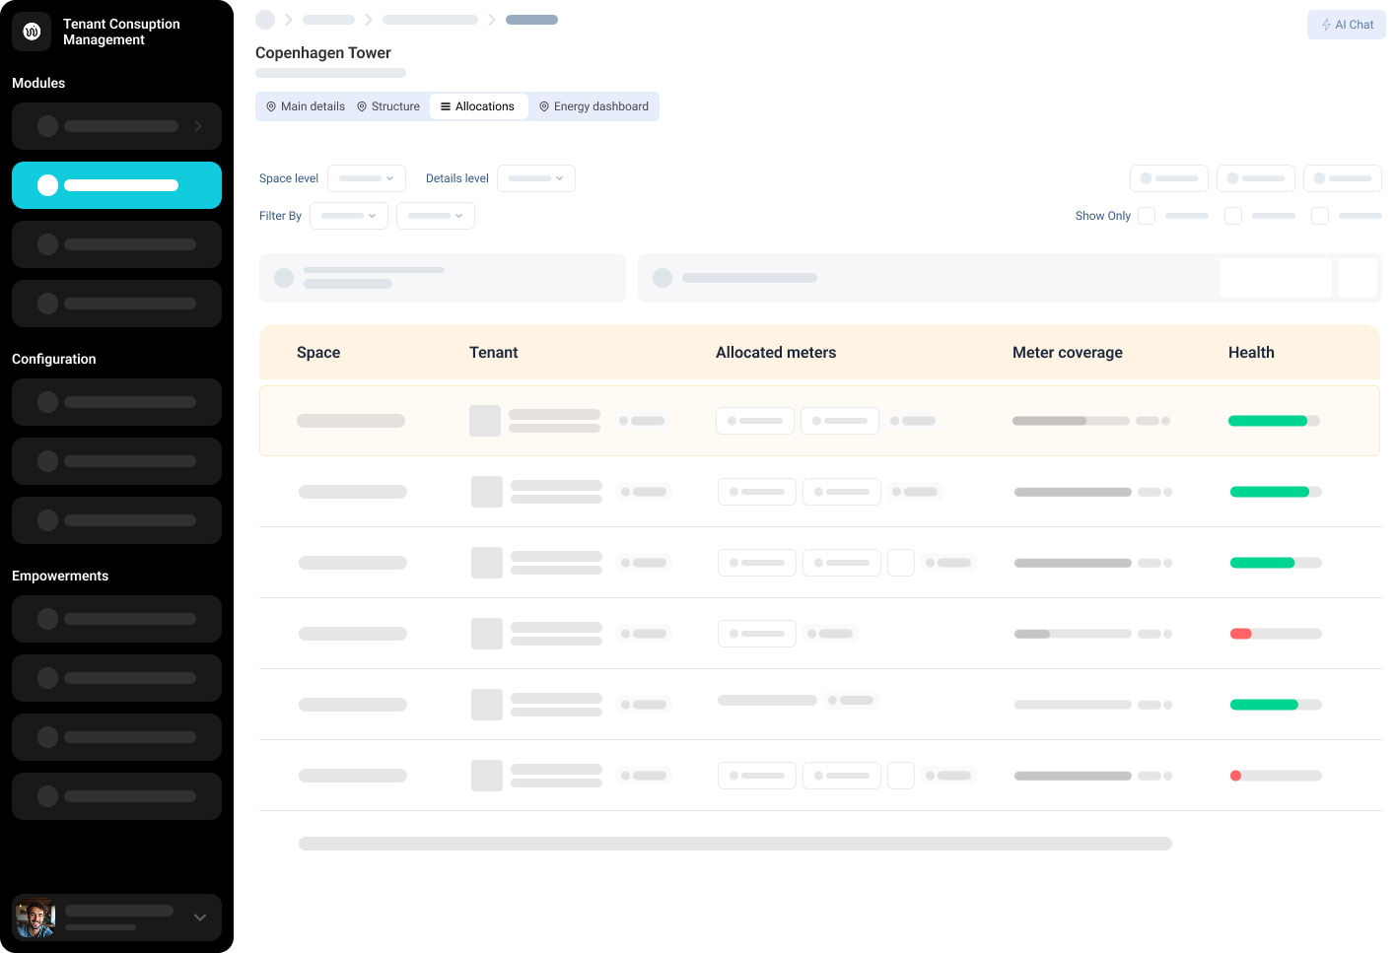The width and height of the screenshot is (1396, 953).
Task: Click the lightning icon in AI Chat
Action: 1326,25
